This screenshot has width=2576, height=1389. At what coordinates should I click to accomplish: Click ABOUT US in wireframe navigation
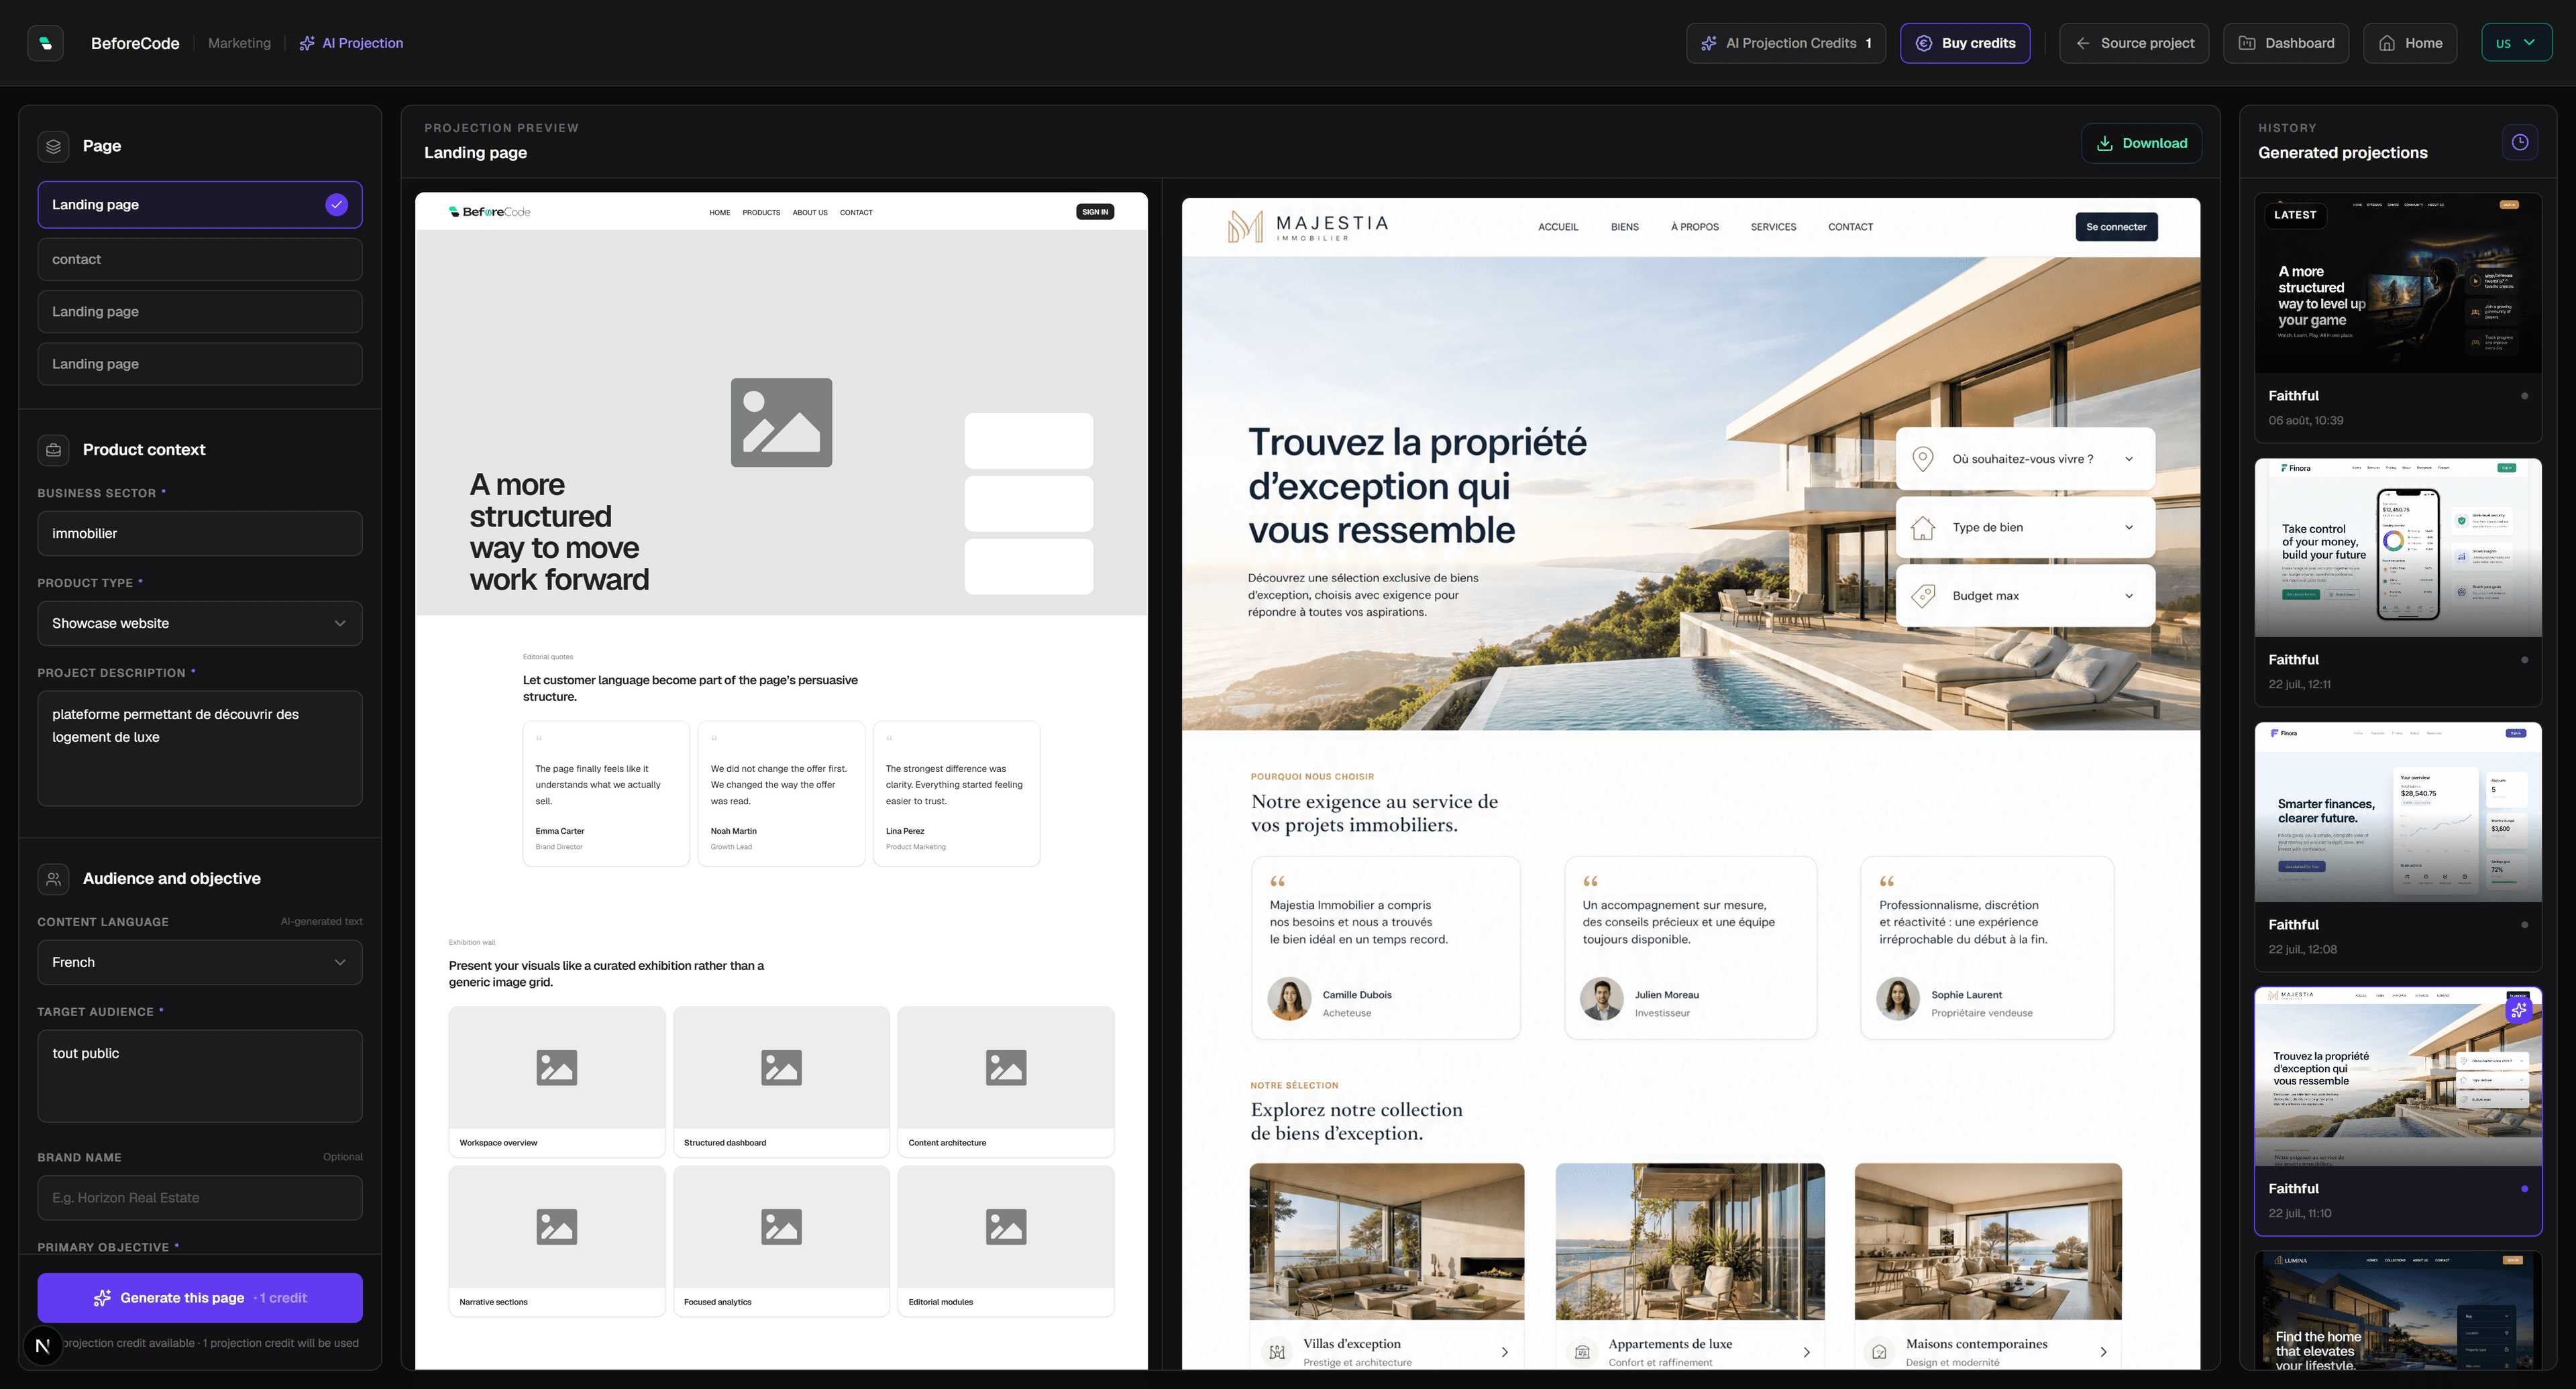pyautogui.click(x=810, y=213)
